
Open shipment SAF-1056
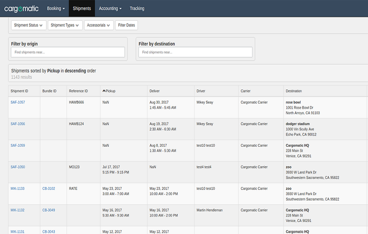[x=17, y=124]
